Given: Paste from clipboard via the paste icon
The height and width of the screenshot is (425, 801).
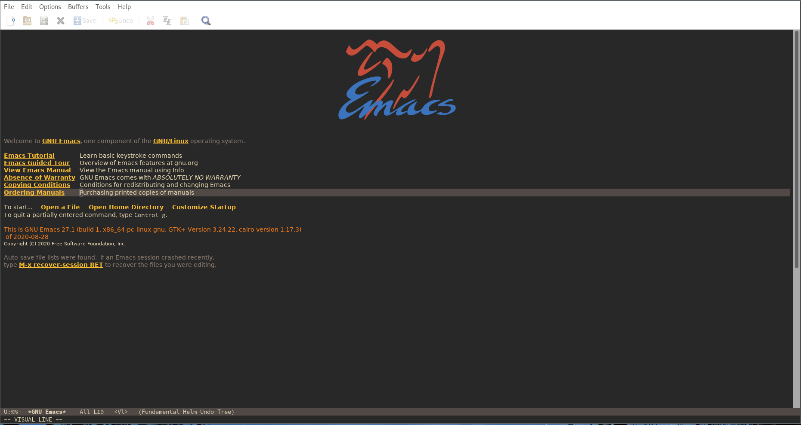Looking at the screenshot, I should [184, 20].
